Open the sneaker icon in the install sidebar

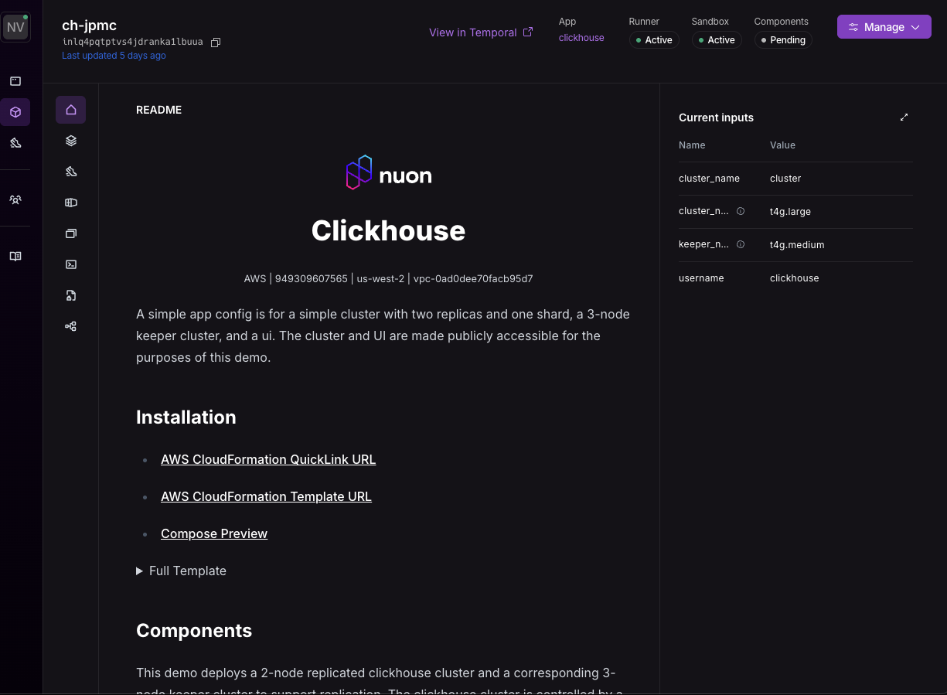pyautogui.click(x=71, y=172)
